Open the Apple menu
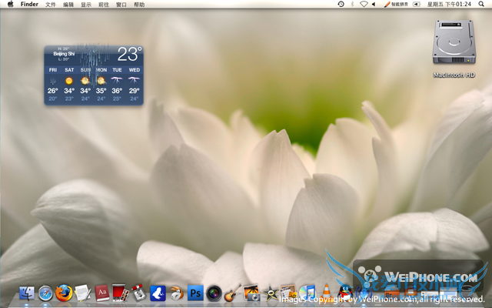 [10, 5]
